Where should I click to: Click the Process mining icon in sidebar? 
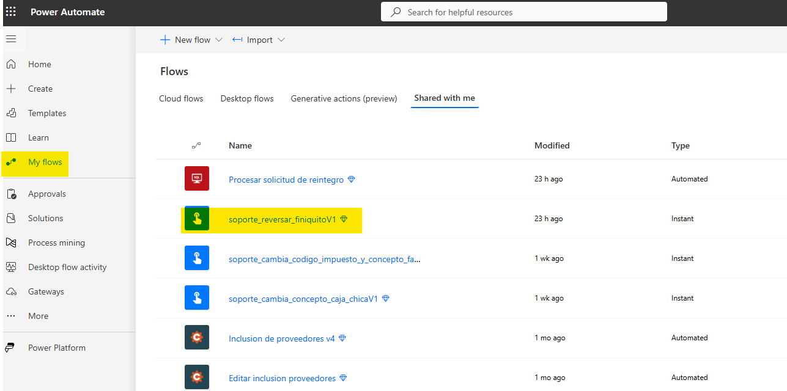pos(11,243)
